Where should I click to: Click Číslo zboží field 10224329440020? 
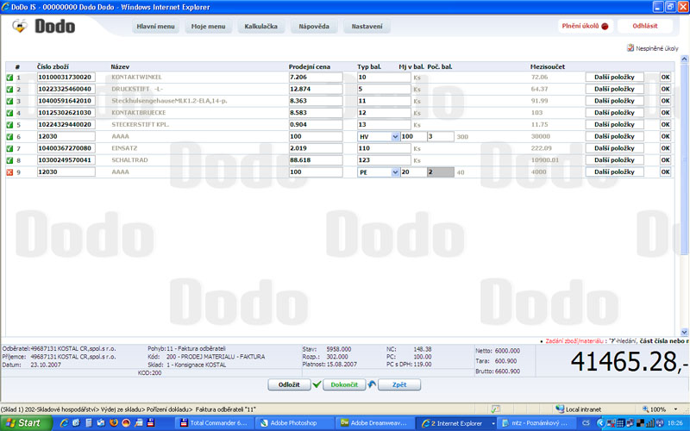(x=66, y=125)
